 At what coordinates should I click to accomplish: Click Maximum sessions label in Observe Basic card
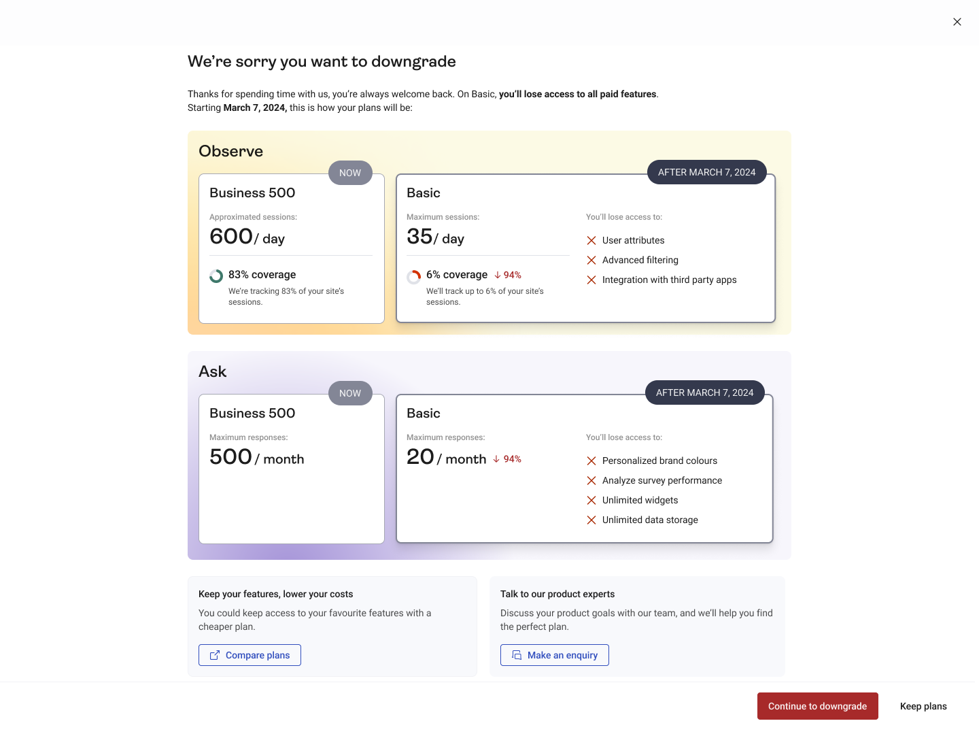pos(443,217)
